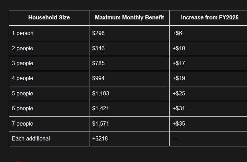Image resolution: width=247 pixels, height=162 pixels.
Task: Click the +$218 additional benefit cell
Action: pyautogui.click(x=100, y=138)
